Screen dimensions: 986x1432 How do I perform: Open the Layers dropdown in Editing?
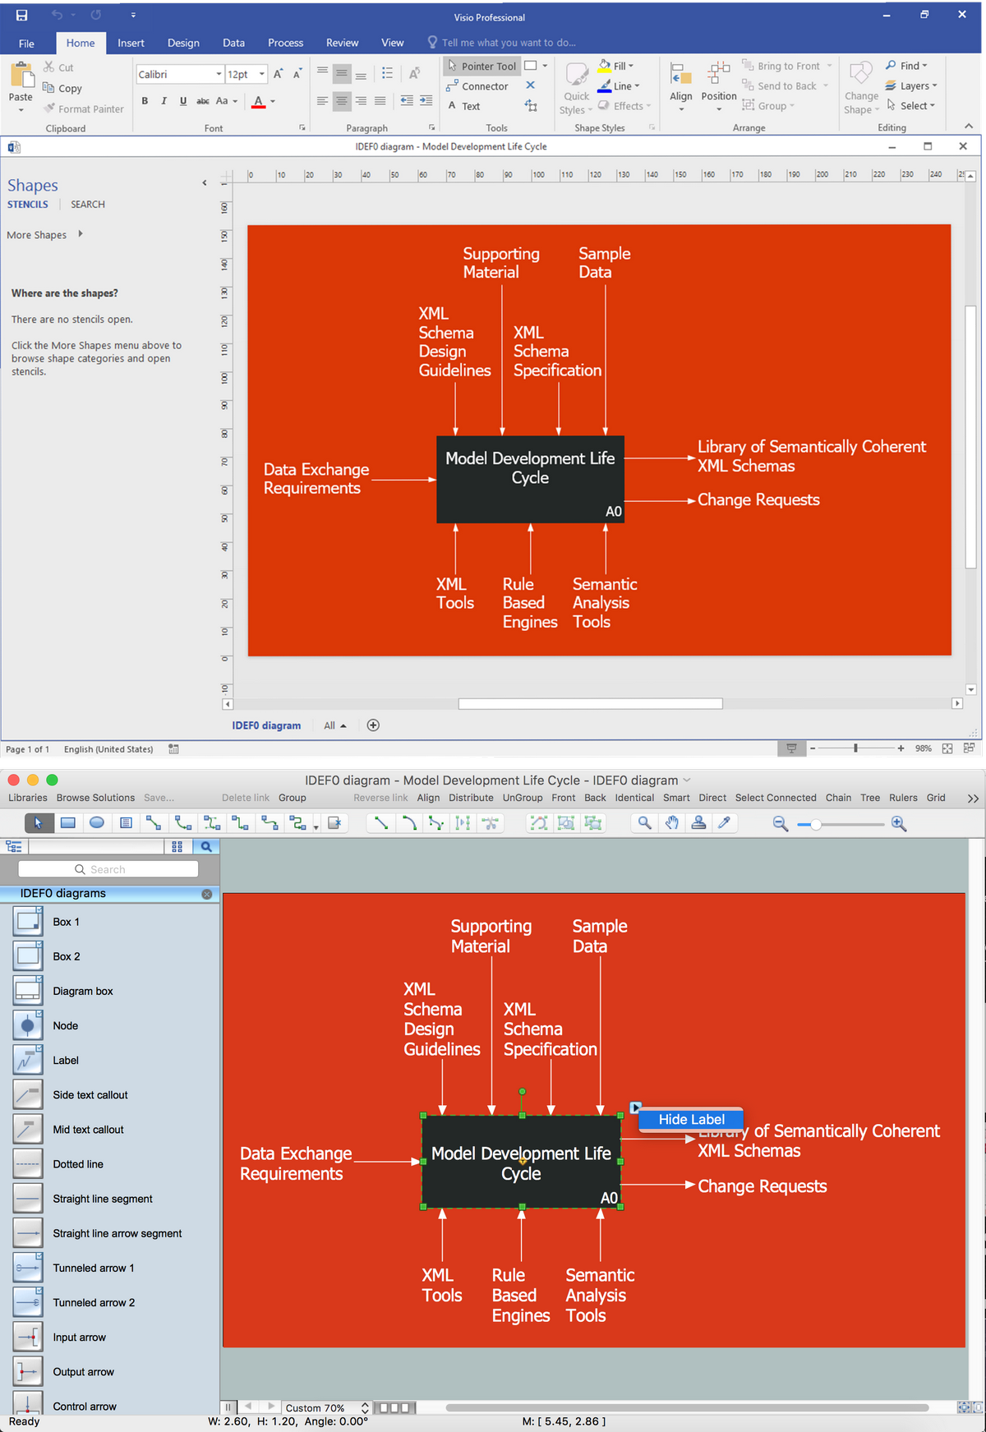coord(910,85)
